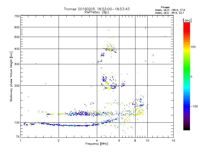This screenshot has height=153, width=204.
Task: Click the x-axis tick label '6'
Action: (x=119, y=141)
